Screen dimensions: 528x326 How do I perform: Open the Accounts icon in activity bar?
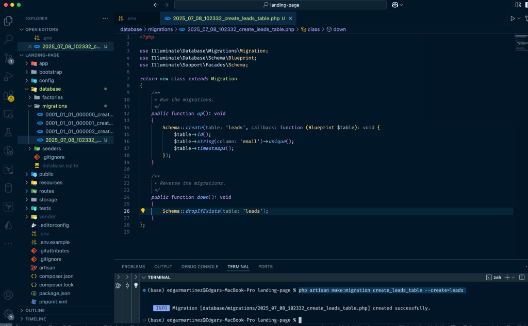click(8, 295)
